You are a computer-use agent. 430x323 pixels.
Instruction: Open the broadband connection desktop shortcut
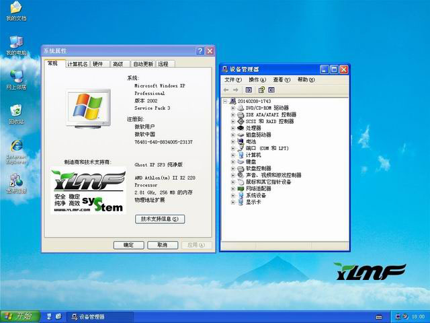(16, 183)
